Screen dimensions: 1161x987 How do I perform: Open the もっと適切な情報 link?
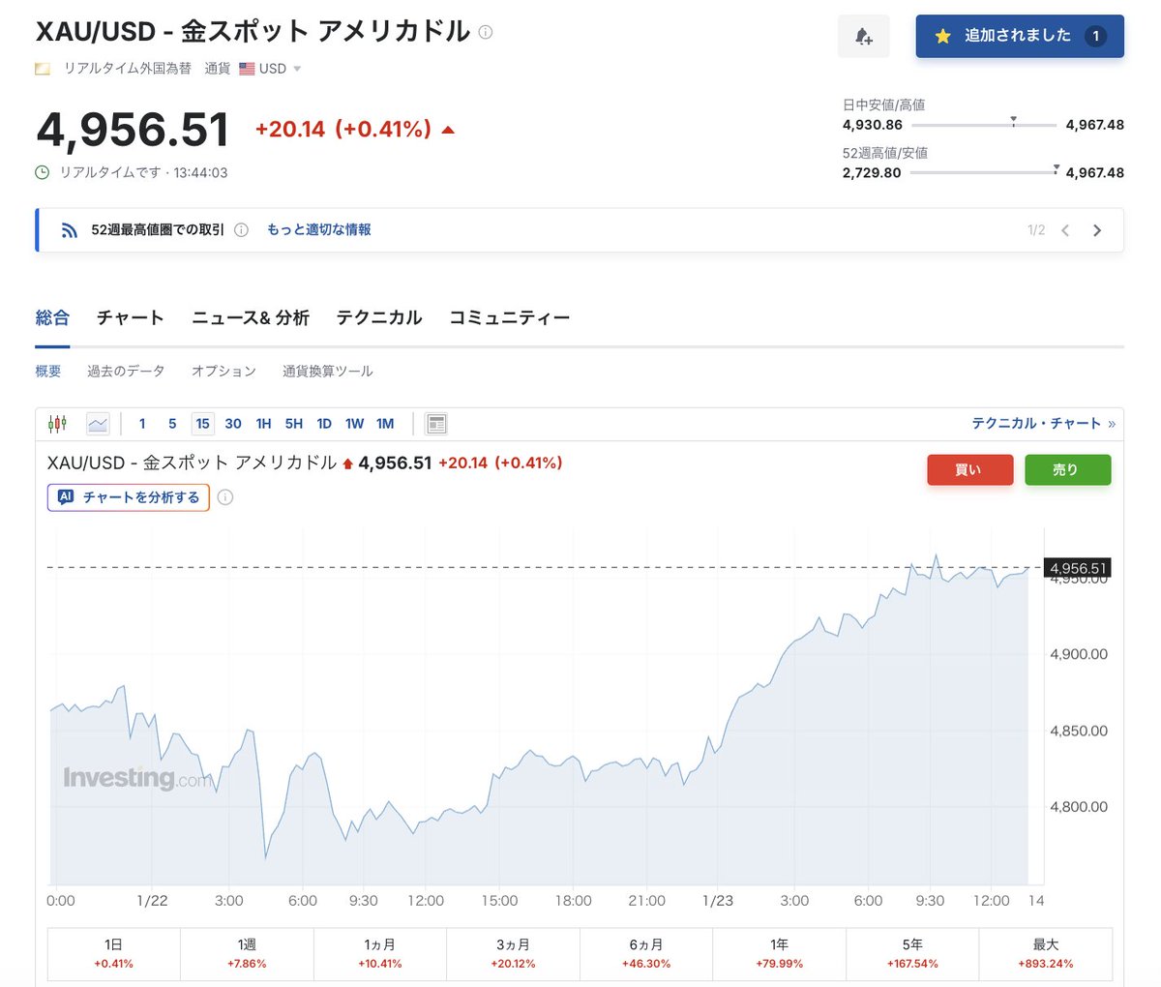point(319,229)
